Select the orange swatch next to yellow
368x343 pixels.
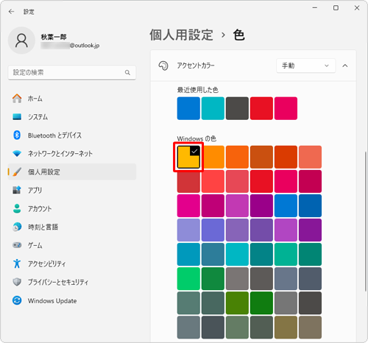(x=213, y=157)
